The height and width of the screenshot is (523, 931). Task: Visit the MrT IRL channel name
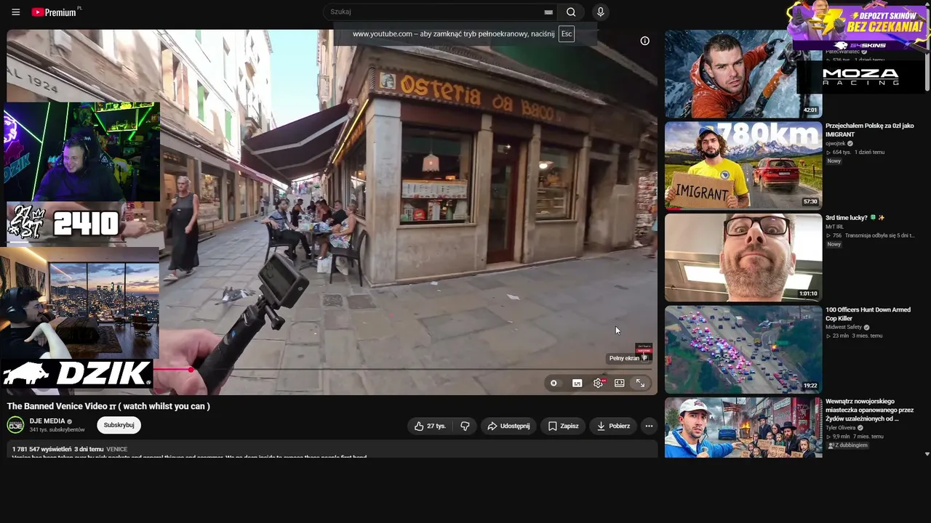pos(834,227)
